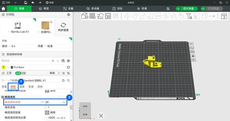Undo the last action with the back arrow

[x=33, y=3]
